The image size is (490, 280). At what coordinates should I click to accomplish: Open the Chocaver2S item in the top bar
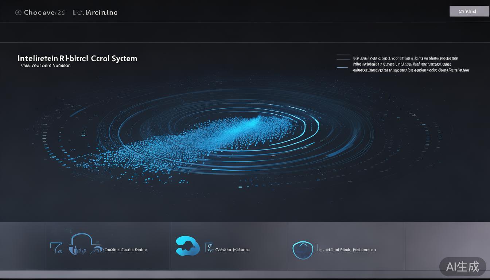point(44,12)
